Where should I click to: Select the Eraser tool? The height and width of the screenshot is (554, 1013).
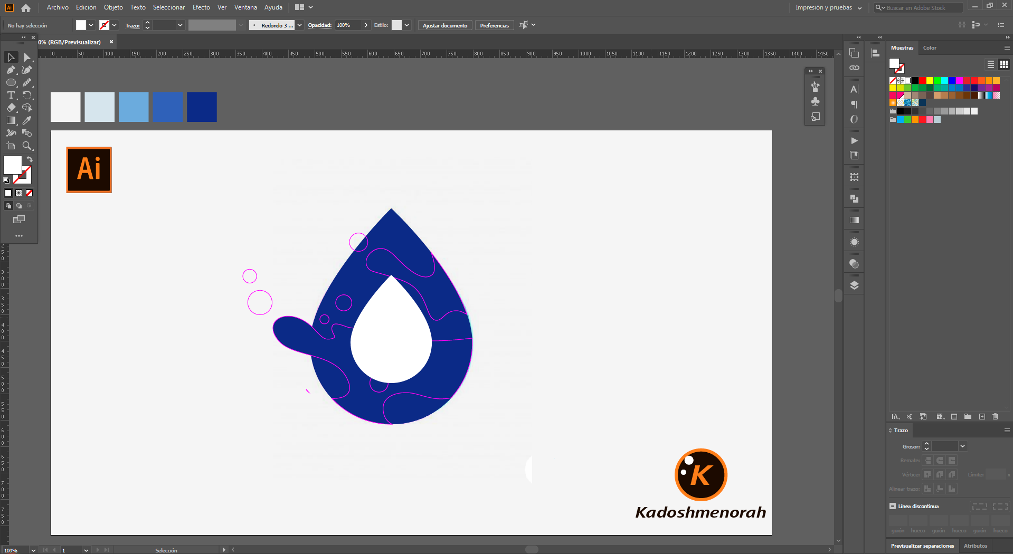pyautogui.click(x=11, y=108)
